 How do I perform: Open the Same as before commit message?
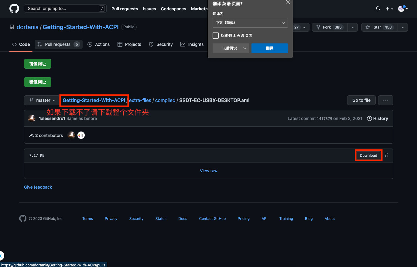pyautogui.click(x=82, y=118)
